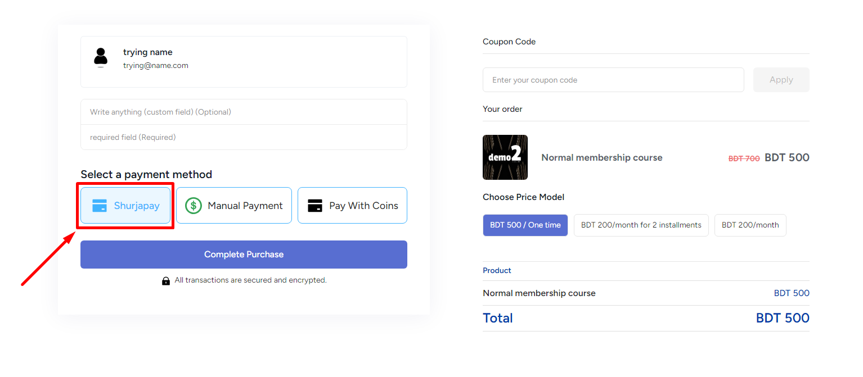Apply the coupon code
The width and height of the screenshot is (863, 377).
(x=781, y=80)
